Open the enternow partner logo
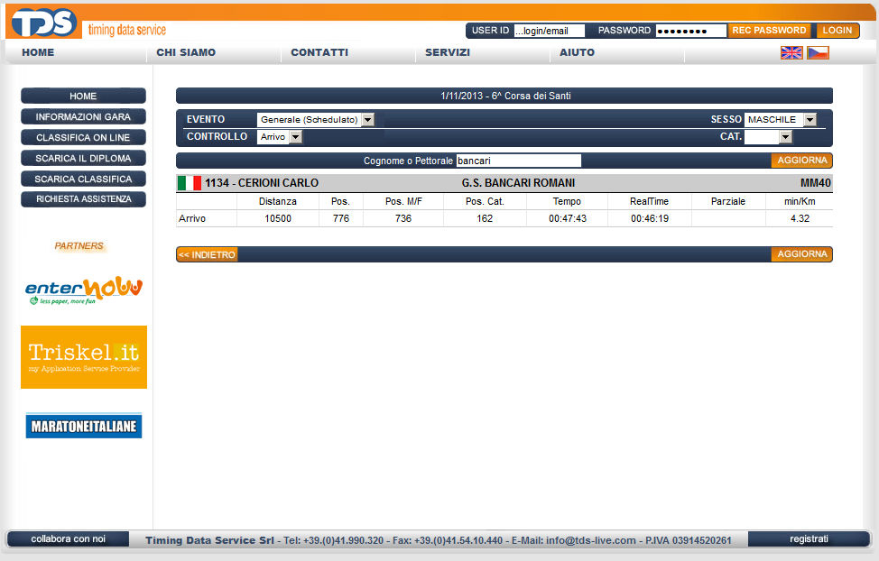The image size is (879, 561). coord(83,290)
